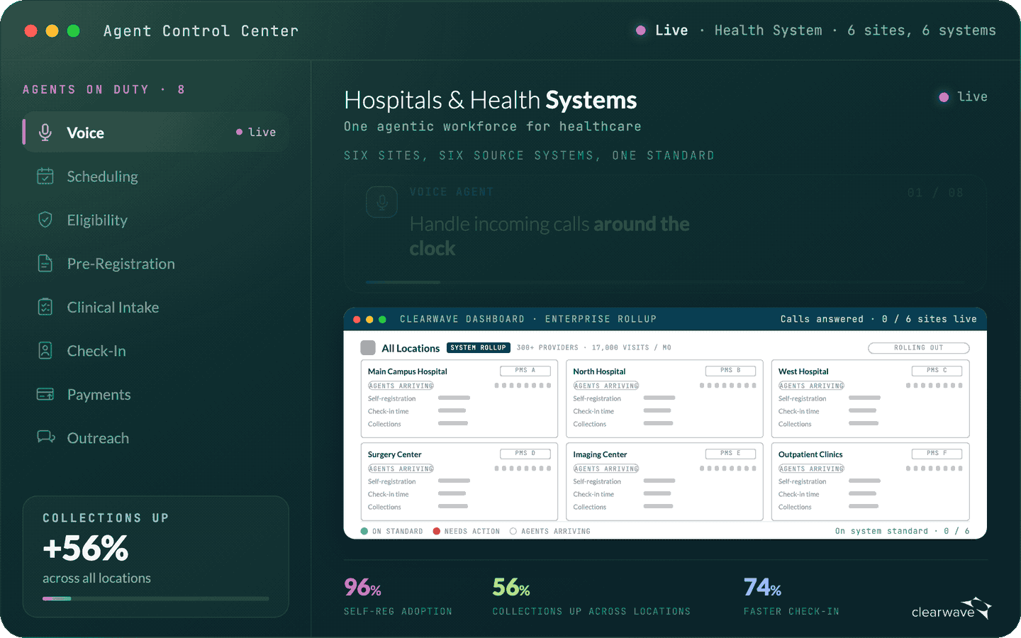The image size is (1021, 638).
Task: Select the Clinical Intake clipboard icon
Action: tap(45, 307)
